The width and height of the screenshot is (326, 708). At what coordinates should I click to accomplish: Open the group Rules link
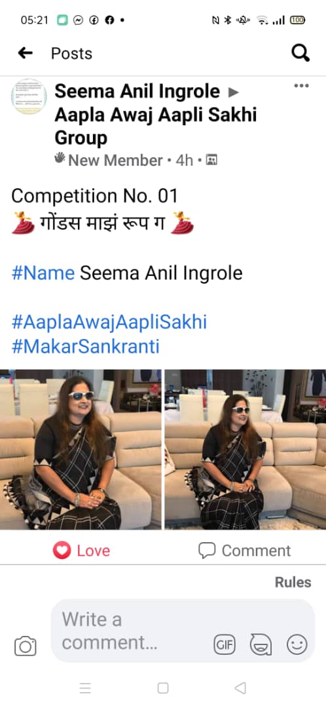point(293,583)
